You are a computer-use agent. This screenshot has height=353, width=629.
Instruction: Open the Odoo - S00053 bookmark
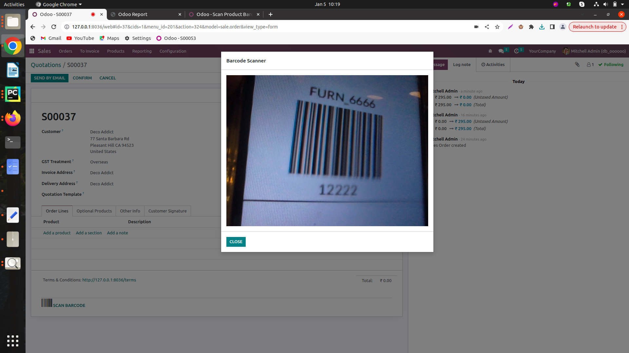(176, 38)
